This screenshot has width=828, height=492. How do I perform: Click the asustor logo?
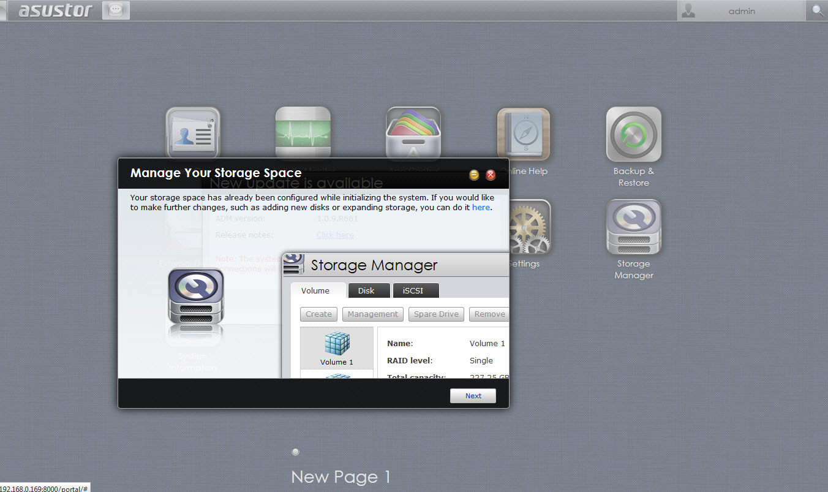tap(55, 10)
